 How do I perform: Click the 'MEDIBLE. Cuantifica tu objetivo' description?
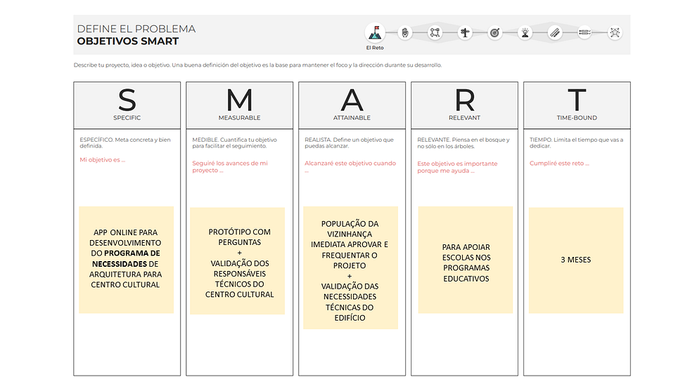tap(234, 143)
